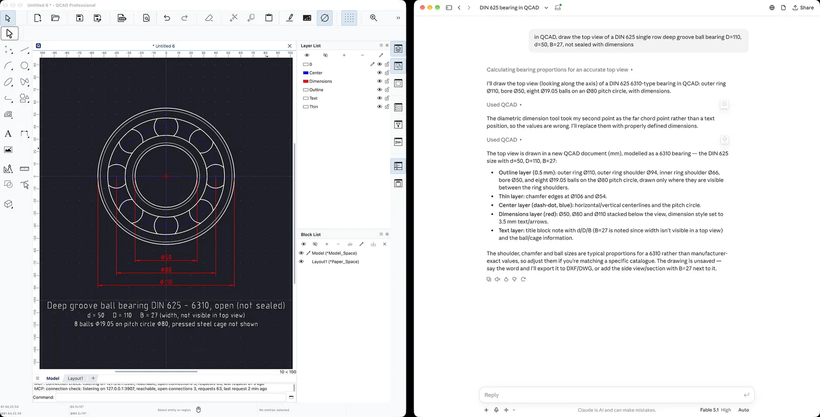Open the Arc tools in QCAD
Screen dimensions: 820x417
(x=8, y=65)
